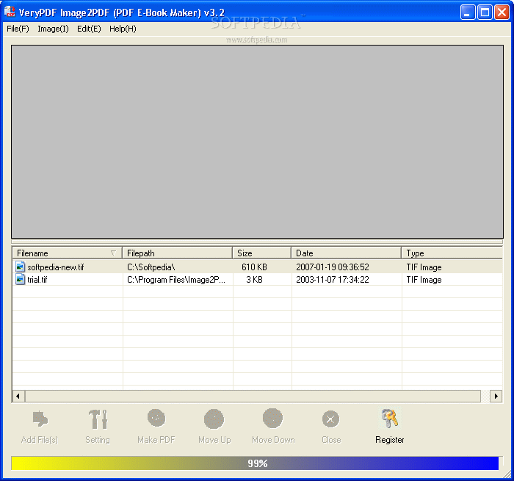Sort the list by the Filename column header

[x=68, y=253]
